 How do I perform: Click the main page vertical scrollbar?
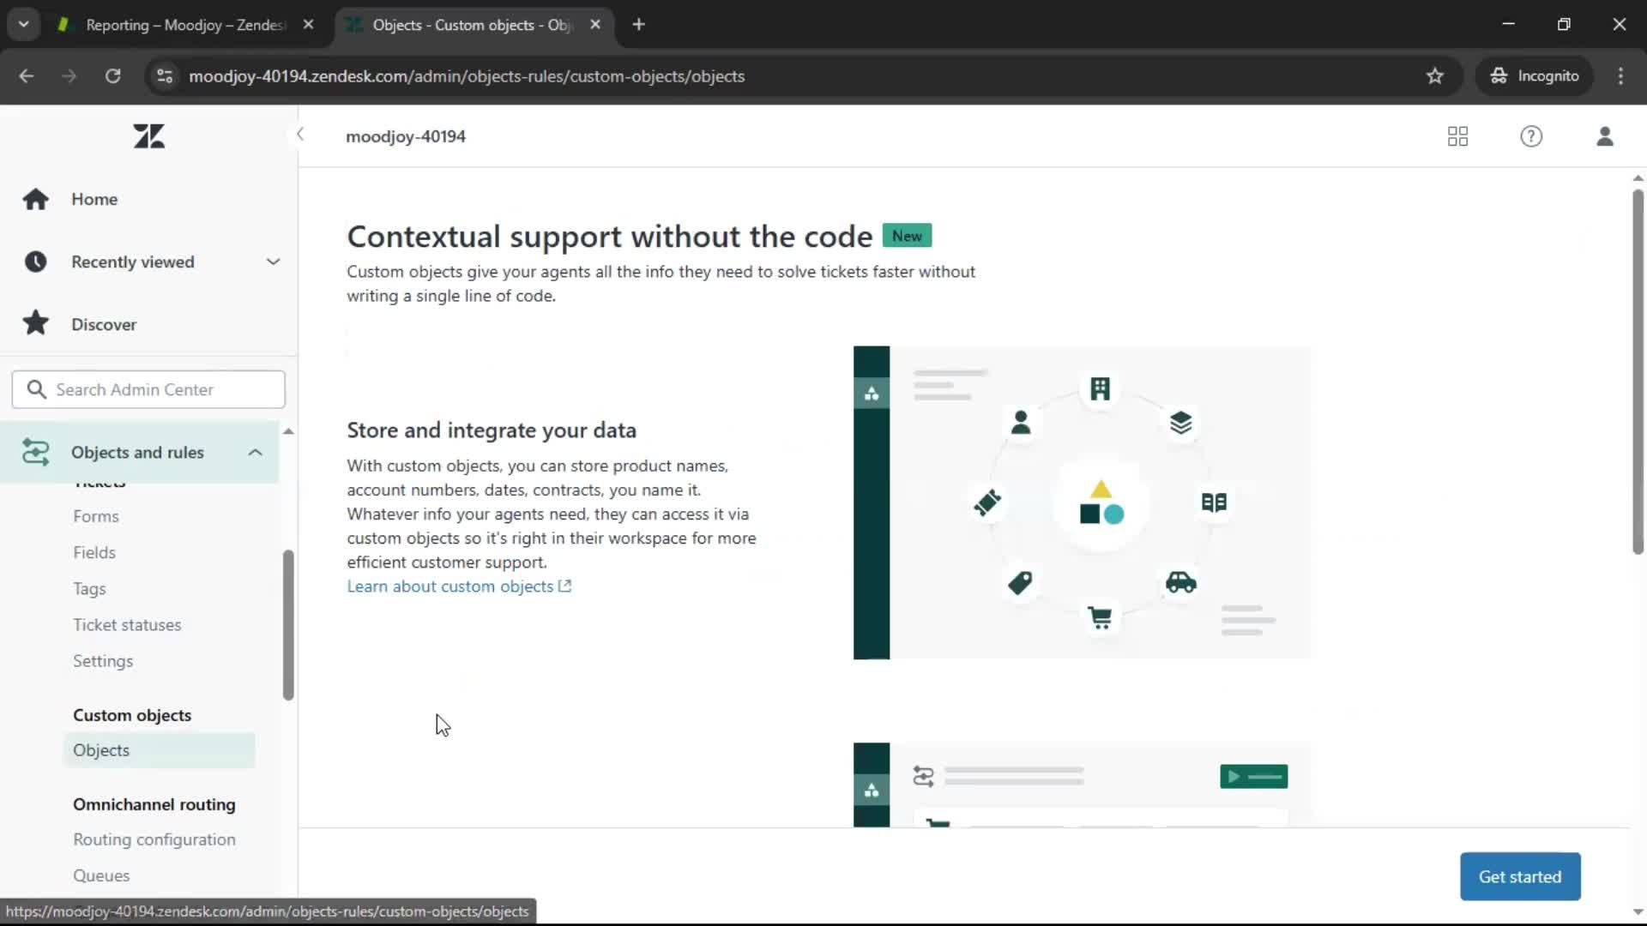pyautogui.click(x=1638, y=371)
